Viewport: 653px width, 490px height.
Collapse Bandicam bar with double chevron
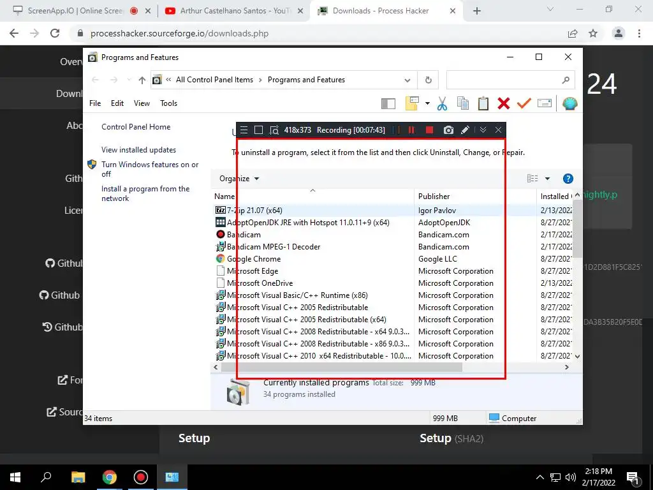[483, 130]
